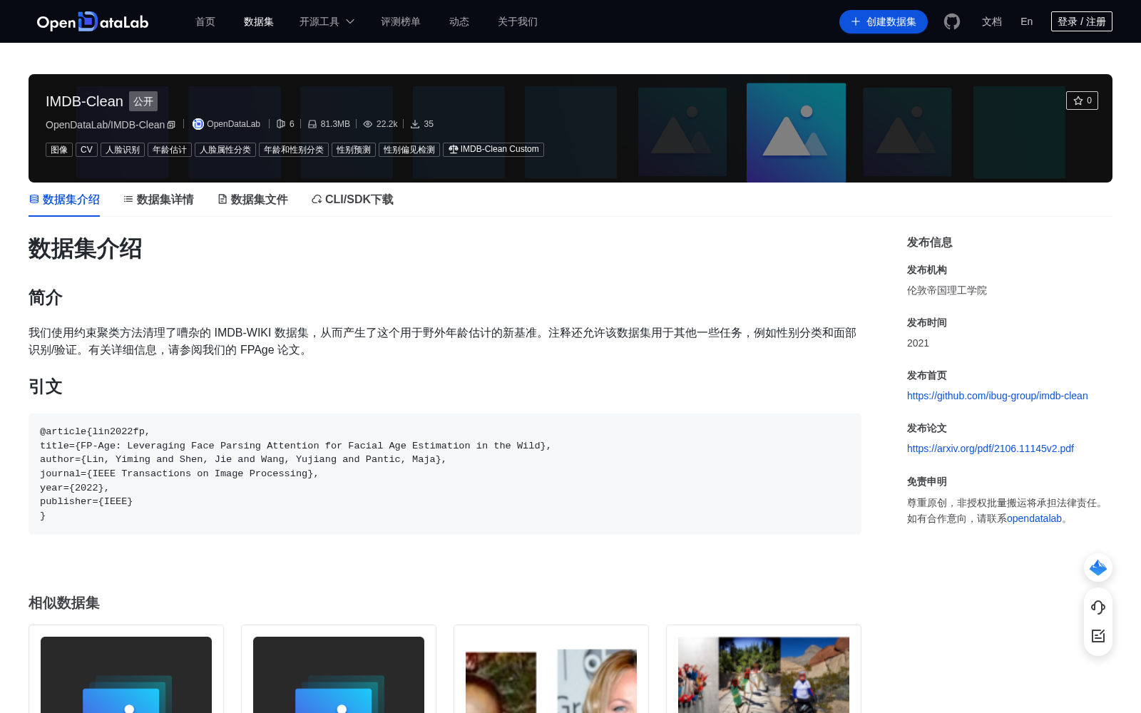Expand the 开源工具 dropdown menu
The height and width of the screenshot is (713, 1141).
click(327, 21)
